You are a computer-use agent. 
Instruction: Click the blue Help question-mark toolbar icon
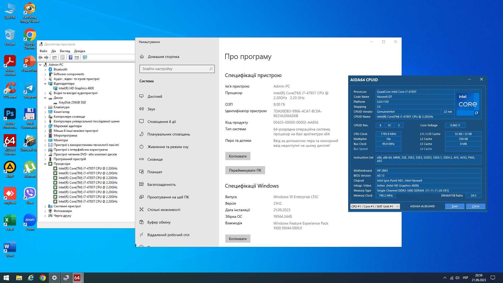70,57
